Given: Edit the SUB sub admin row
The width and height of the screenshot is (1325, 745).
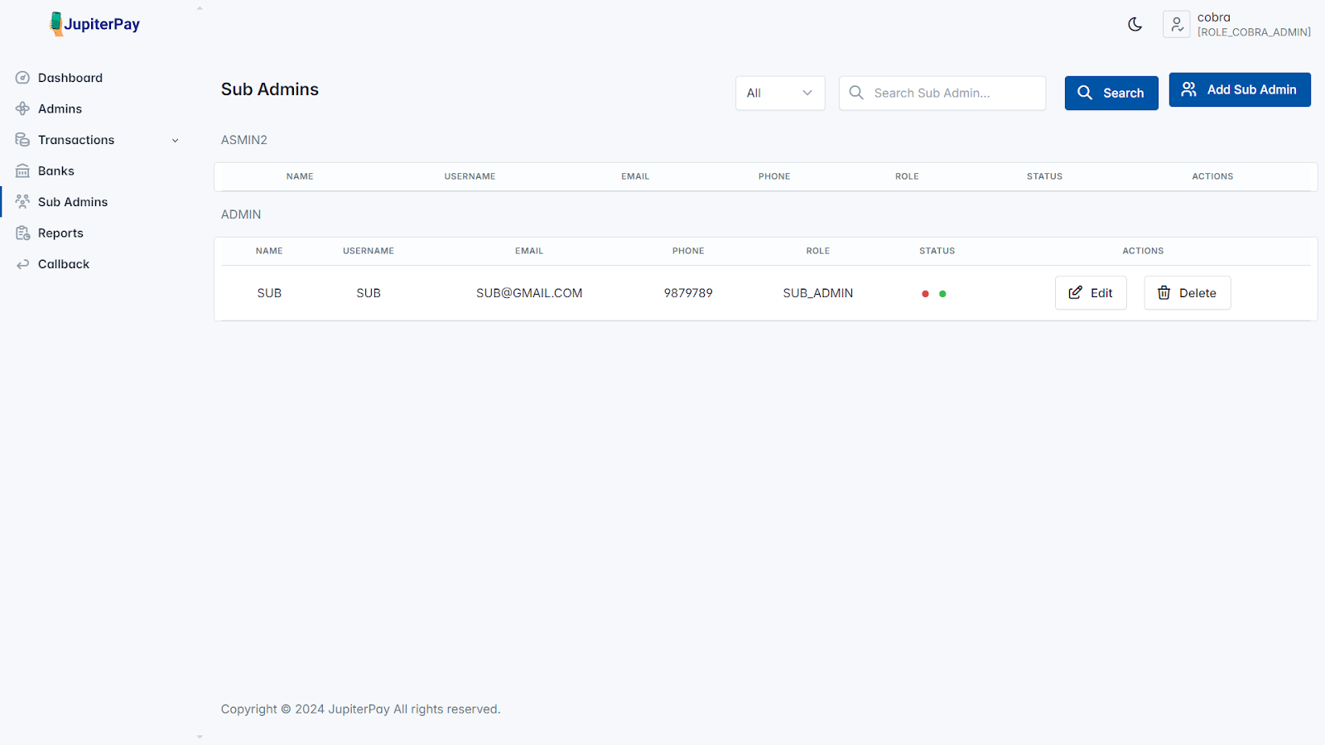Looking at the screenshot, I should (1091, 293).
